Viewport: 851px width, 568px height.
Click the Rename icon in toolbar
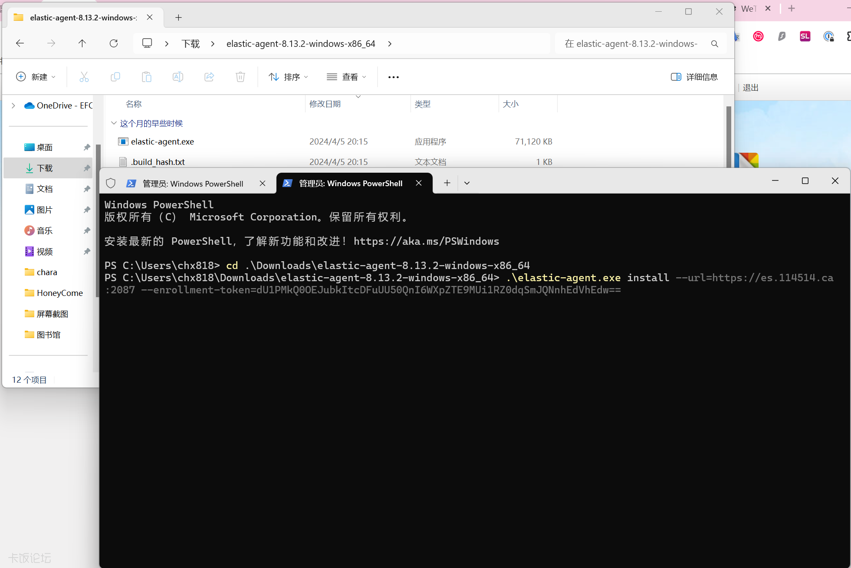[177, 77]
